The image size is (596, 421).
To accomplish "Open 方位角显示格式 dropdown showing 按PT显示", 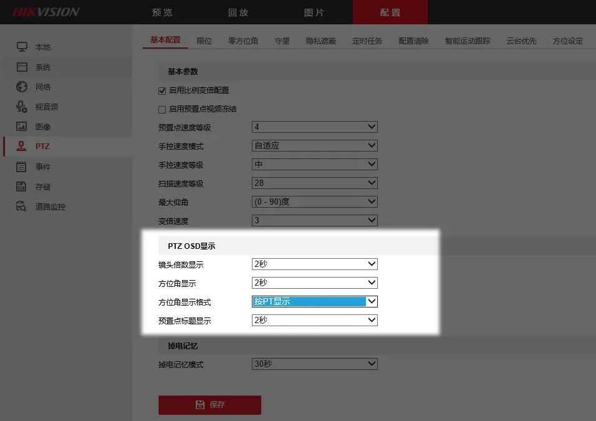I will (x=314, y=302).
